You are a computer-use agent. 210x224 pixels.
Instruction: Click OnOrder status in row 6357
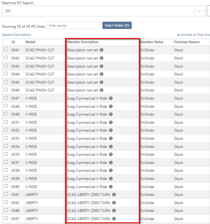point(147,162)
